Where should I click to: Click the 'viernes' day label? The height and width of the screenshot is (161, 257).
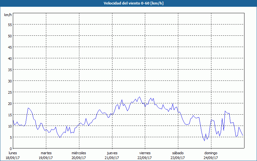coord(145,153)
